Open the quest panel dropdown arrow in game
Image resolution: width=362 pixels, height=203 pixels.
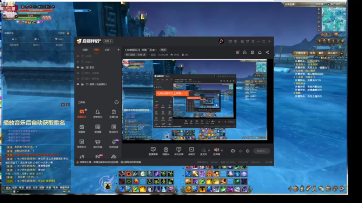342,53
